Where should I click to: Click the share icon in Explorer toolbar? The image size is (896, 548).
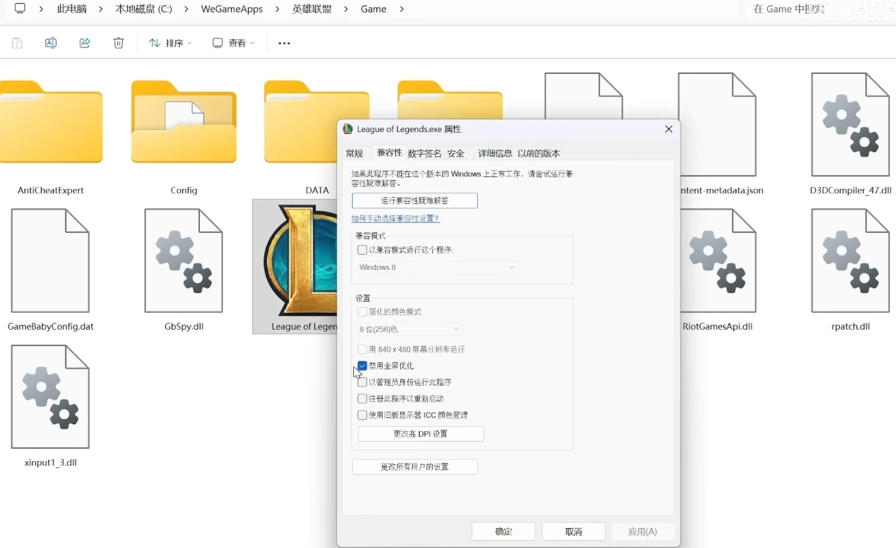[85, 43]
